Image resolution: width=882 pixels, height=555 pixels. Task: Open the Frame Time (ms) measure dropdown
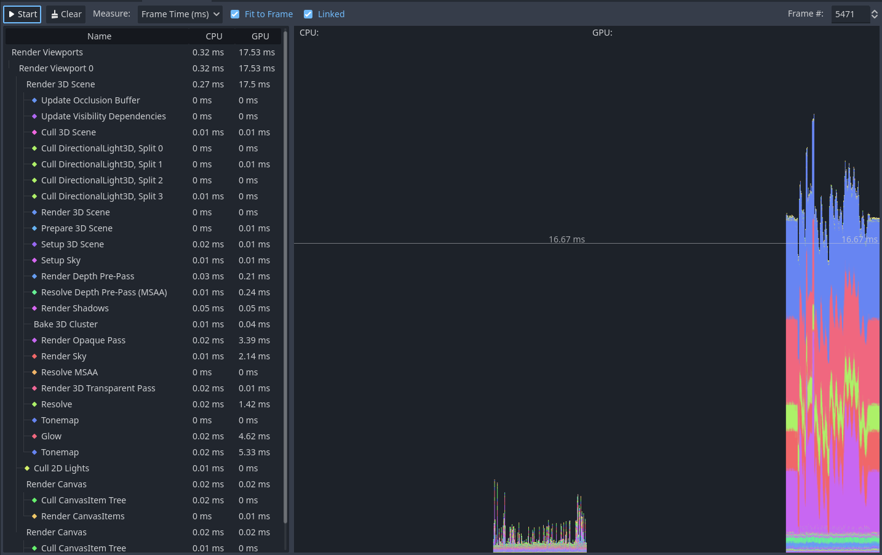pos(180,14)
